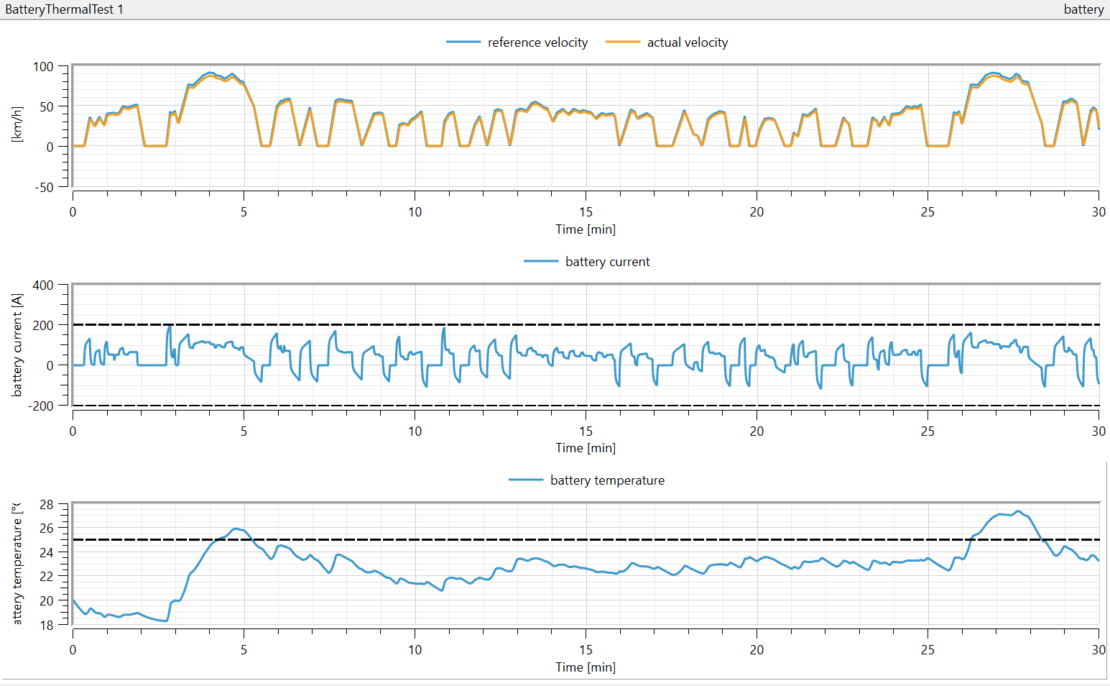Viewport: 1110px width, 686px height.
Task: Click the reference velocity legend entry
Action: [517, 42]
